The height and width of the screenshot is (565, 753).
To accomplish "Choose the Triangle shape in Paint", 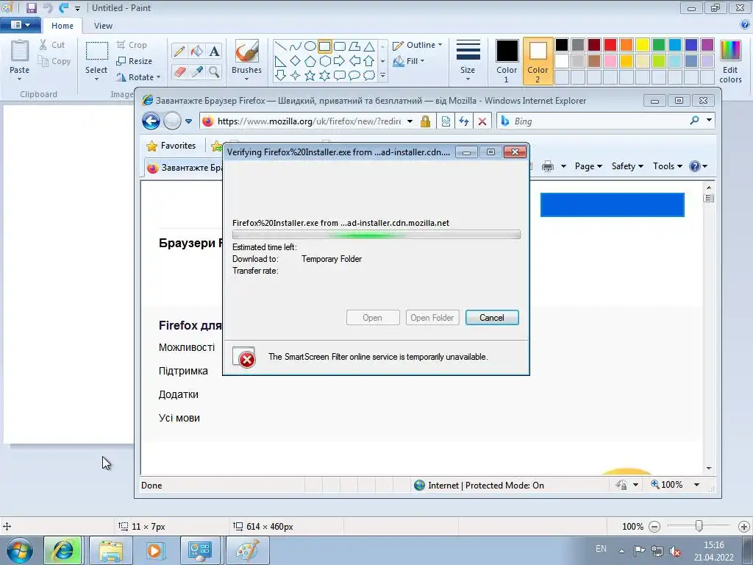I will point(369,46).
